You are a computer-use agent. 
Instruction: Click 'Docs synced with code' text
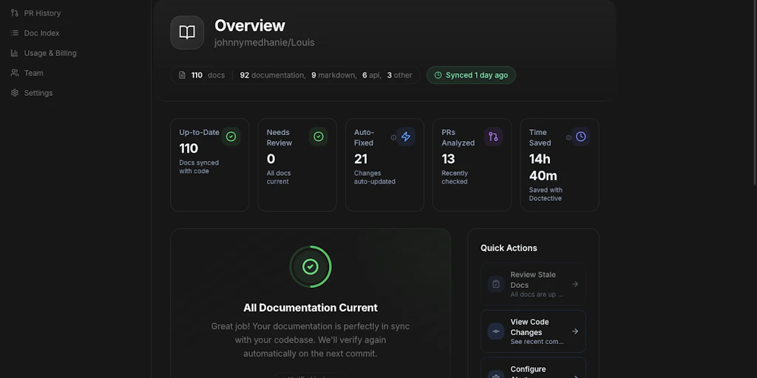[x=199, y=167]
